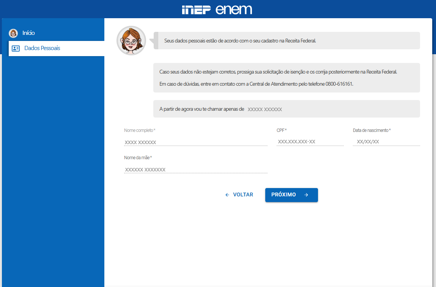Click the PRÓXIMO button
436x287 pixels.
(291, 194)
